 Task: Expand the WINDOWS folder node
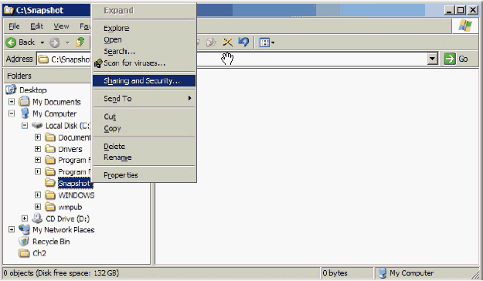click(x=38, y=195)
